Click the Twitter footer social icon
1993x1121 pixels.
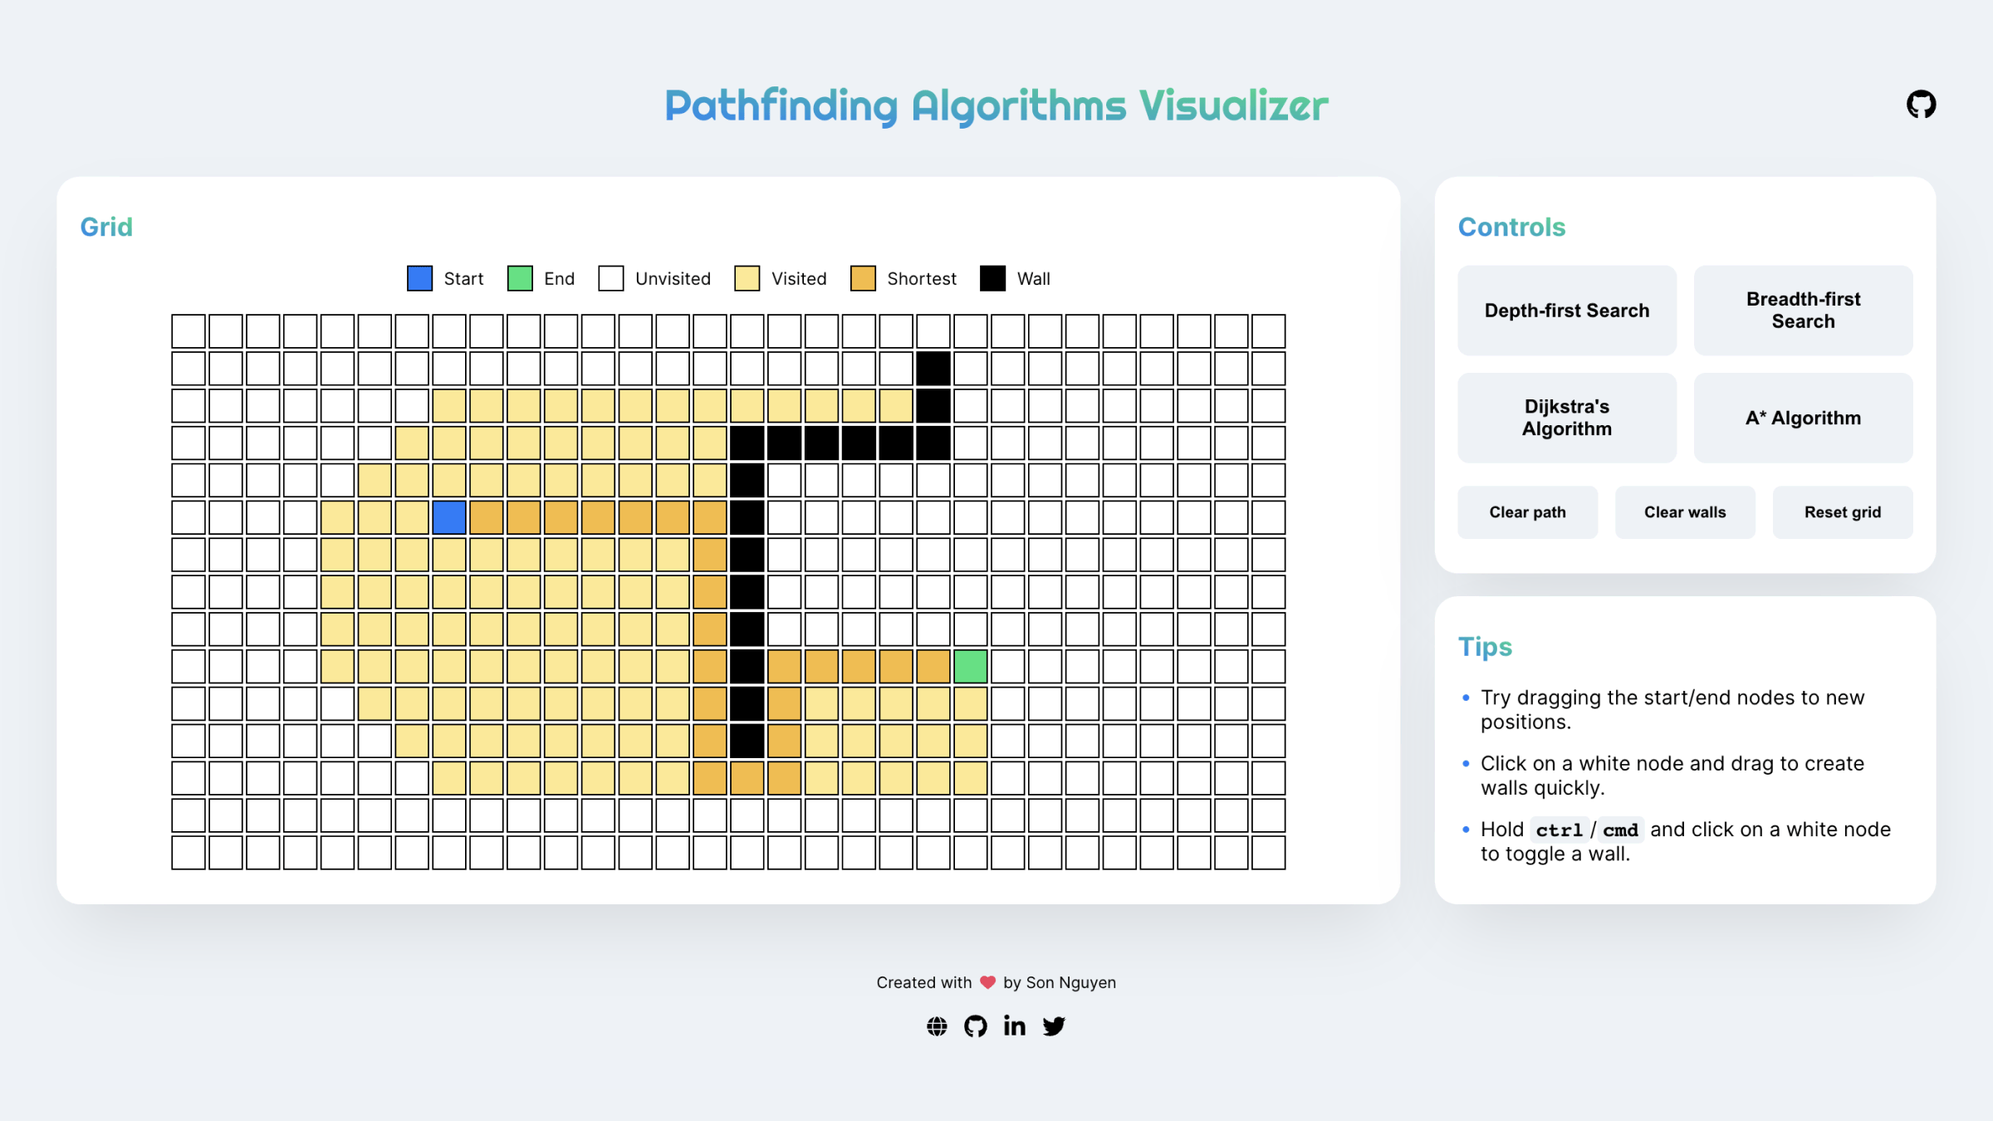(x=1054, y=1026)
